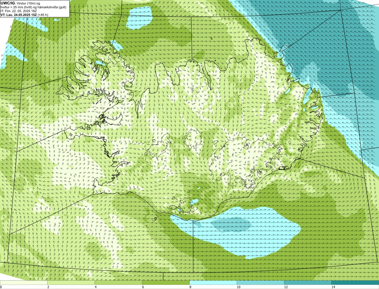Click the line "hviður > 25 m/s (hvítt) og hámarkshviða (gult)"

[x=33, y=7]
